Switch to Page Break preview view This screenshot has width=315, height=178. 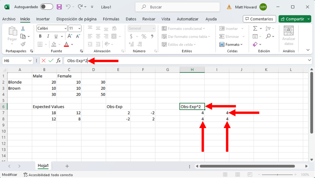coord(250,175)
